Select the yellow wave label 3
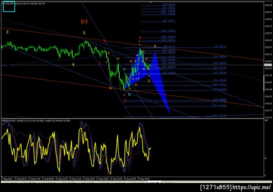 click(x=7, y=32)
